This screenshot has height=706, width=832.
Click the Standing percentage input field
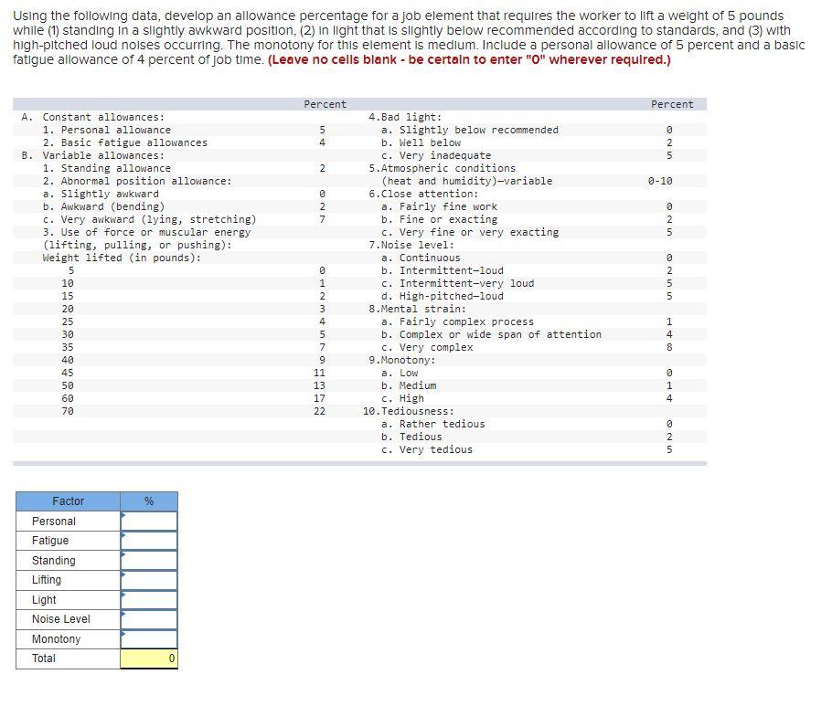coord(149,560)
